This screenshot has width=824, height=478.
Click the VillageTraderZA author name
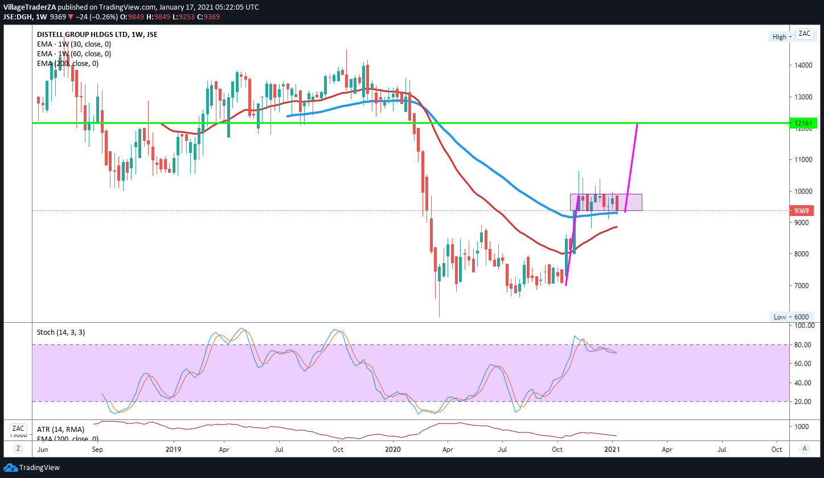(30, 7)
